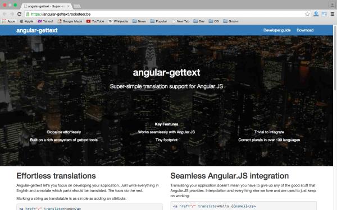
Task: Click the vertical page scrollbar thumb
Action: point(335,58)
